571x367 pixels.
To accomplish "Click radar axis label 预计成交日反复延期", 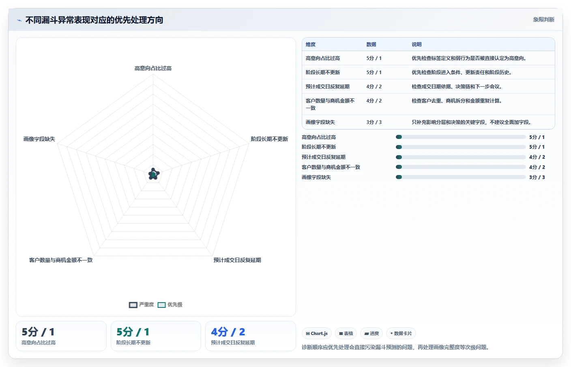I will click(237, 260).
